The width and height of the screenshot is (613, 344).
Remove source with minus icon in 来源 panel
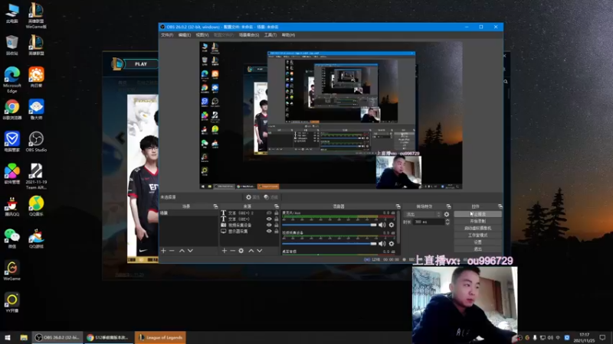click(233, 251)
